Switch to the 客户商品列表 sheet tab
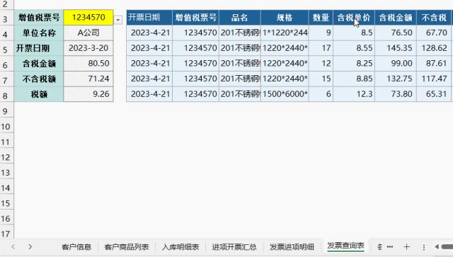The height and width of the screenshot is (257, 453). [x=126, y=247]
